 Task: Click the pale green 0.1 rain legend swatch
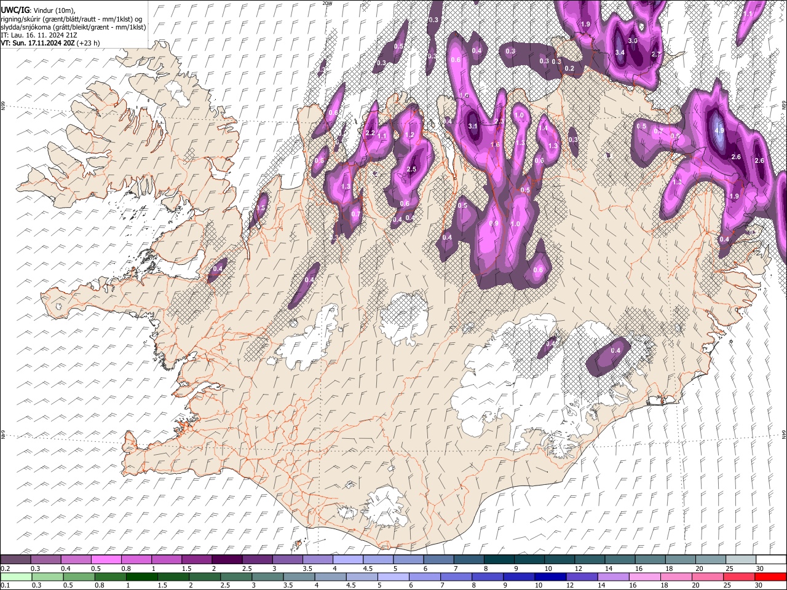(x=16, y=577)
